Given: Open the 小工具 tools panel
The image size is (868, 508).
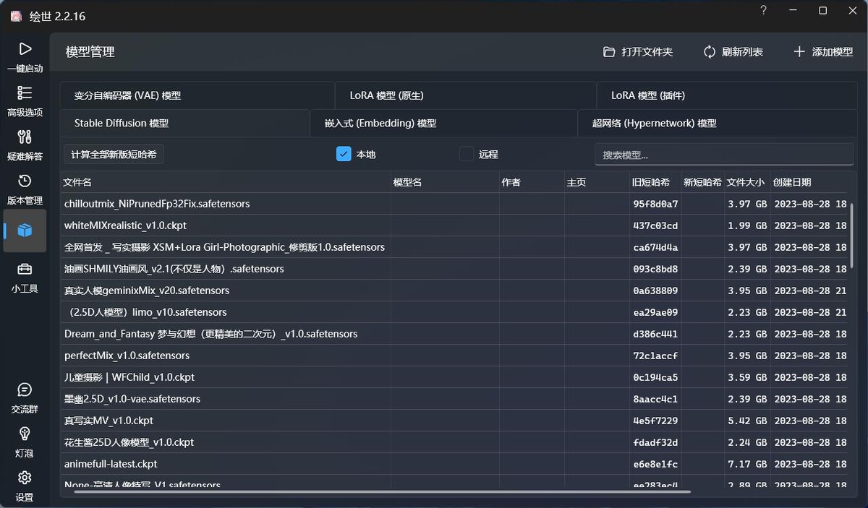Looking at the screenshot, I should [x=25, y=277].
